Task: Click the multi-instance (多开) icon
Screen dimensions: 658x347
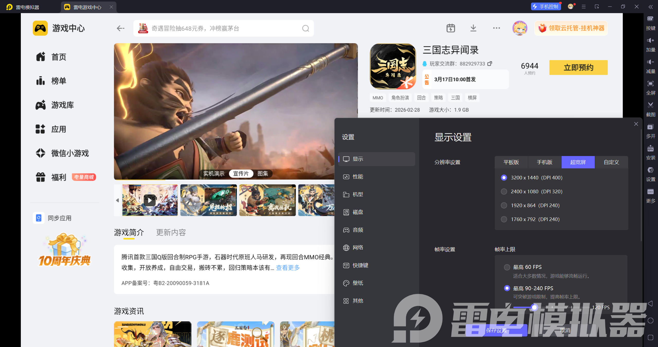Action: 650,127
